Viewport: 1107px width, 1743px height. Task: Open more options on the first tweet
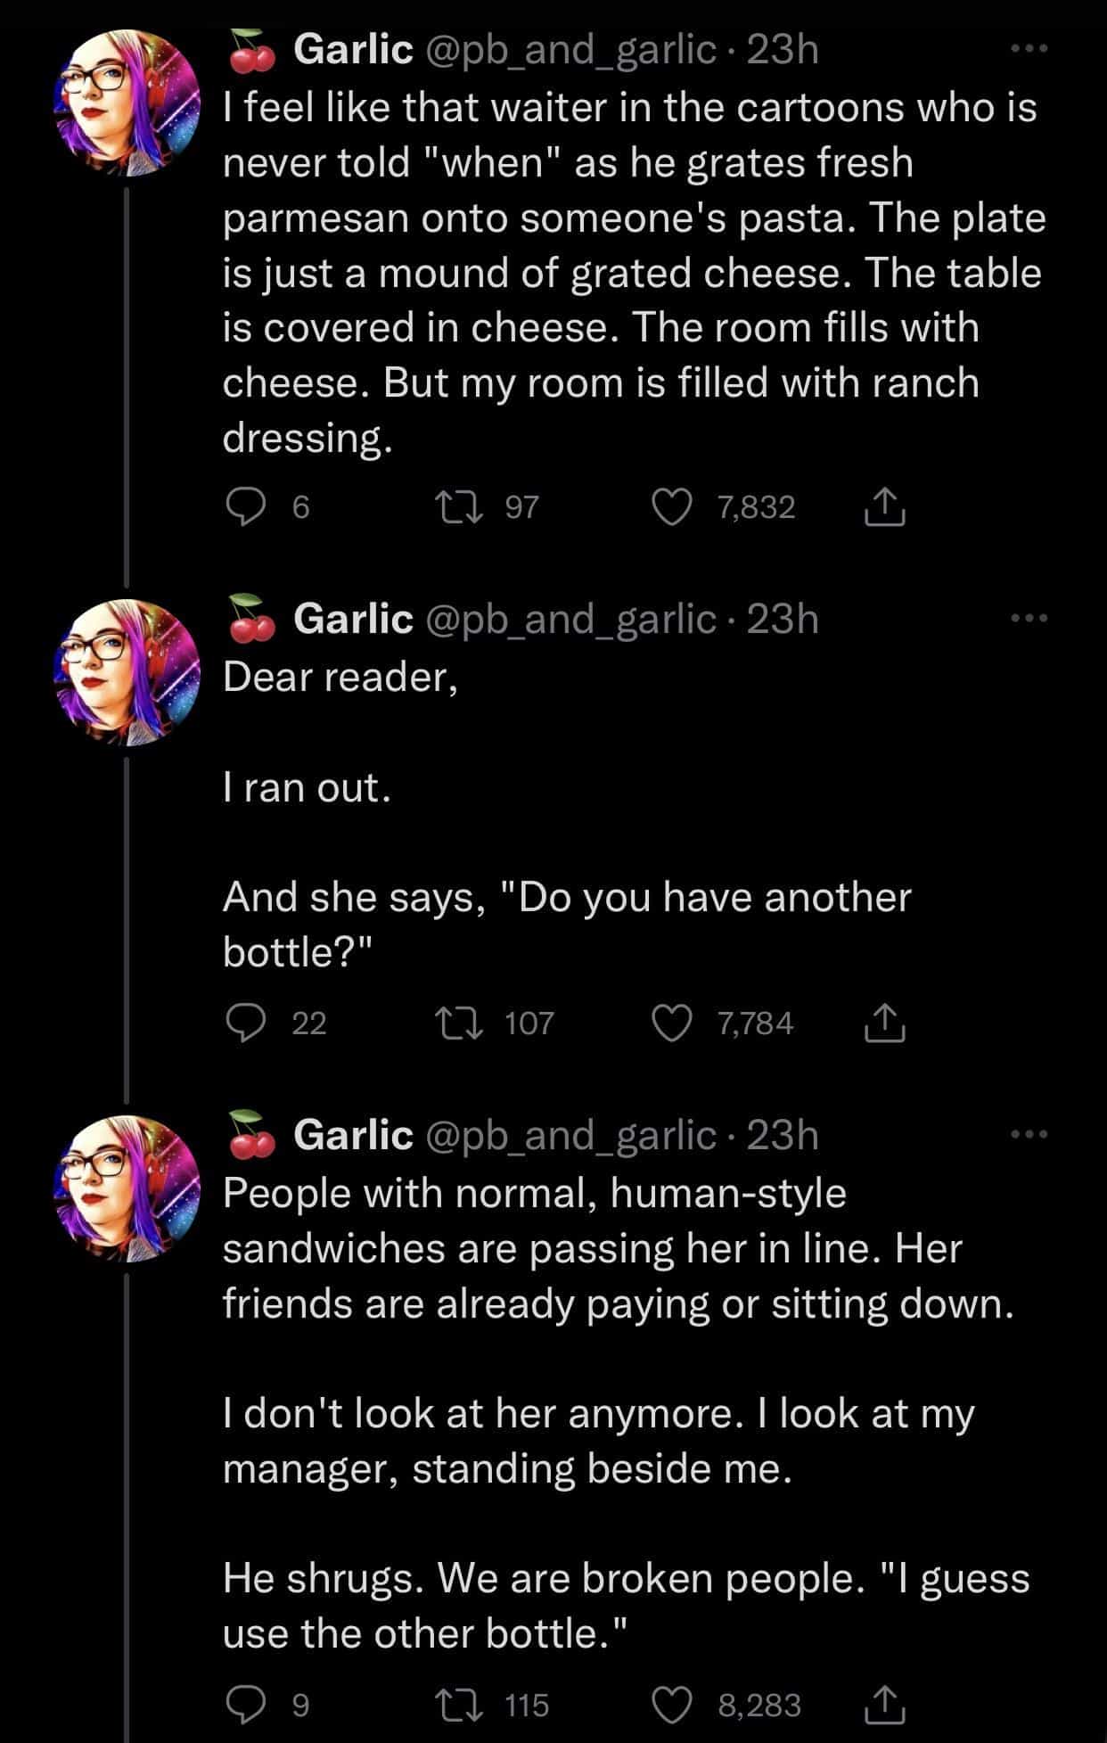tap(1029, 49)
